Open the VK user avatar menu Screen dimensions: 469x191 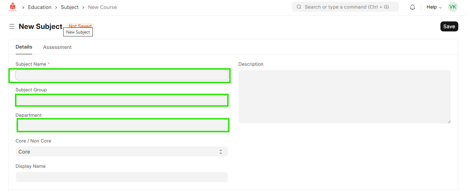tap(453, 7)
